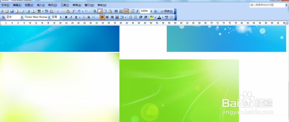Viewport: 289px width, 122px height.
Task: Click the Microsoft Word Help icon
Action: (155, 12)
